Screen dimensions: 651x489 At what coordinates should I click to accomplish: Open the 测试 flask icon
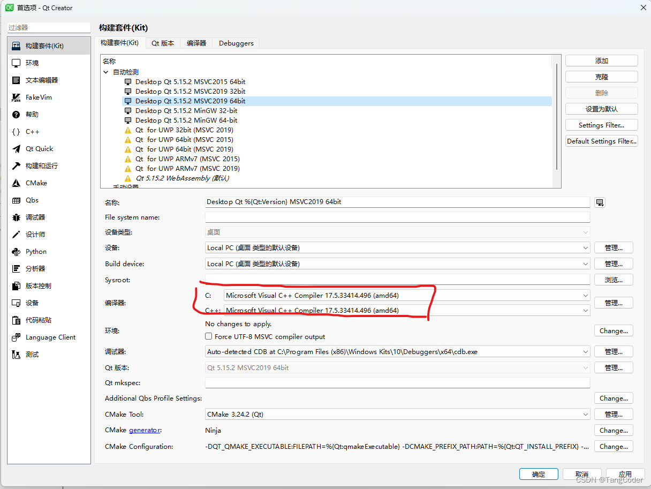coord(16,355)
